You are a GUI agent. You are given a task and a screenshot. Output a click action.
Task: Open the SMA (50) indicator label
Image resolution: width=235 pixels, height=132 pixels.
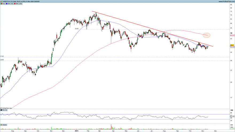click(x=10, y=4)
